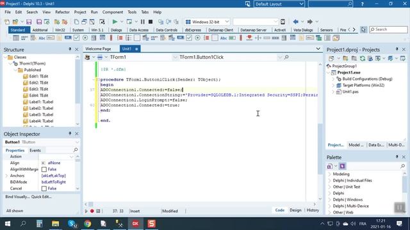Image resolution: width=410 pixels, height=230 pixels.
Task: Open the File menu
Action: click(8, 12)
